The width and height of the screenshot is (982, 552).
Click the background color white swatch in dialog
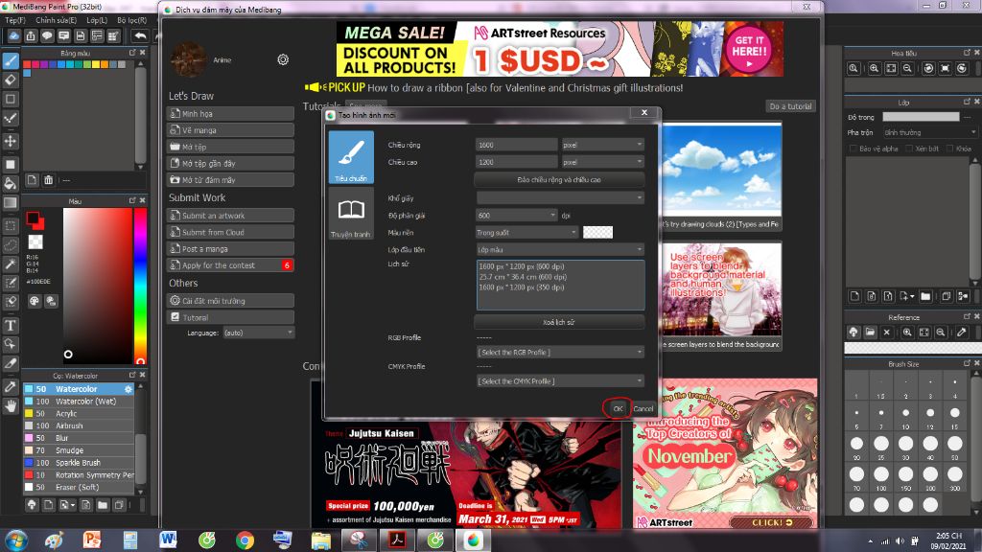tap(598, 233)
